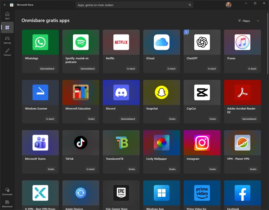Screen dimensions: 269x210
Task: Select Start in the sidebar
Action: 7,15
